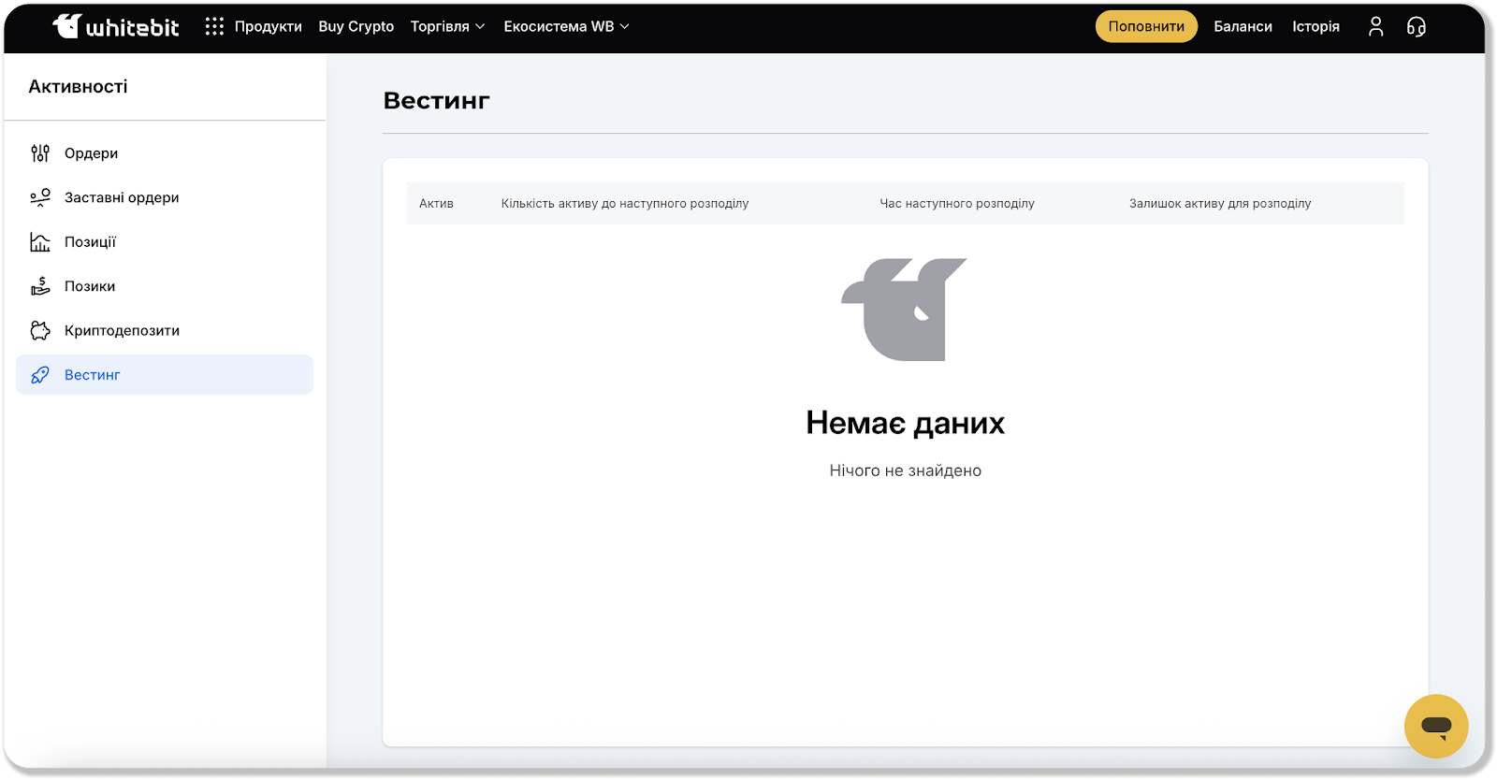Image resolution: width=1497 pixels, height=780 pixels.
Task: Click the Позики hand-with-dollar icon
Action: tap(40, 286)
